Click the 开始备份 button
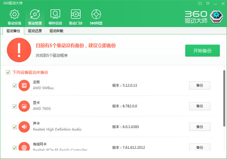The image size is (227, 159). click(x=202, y=50)
